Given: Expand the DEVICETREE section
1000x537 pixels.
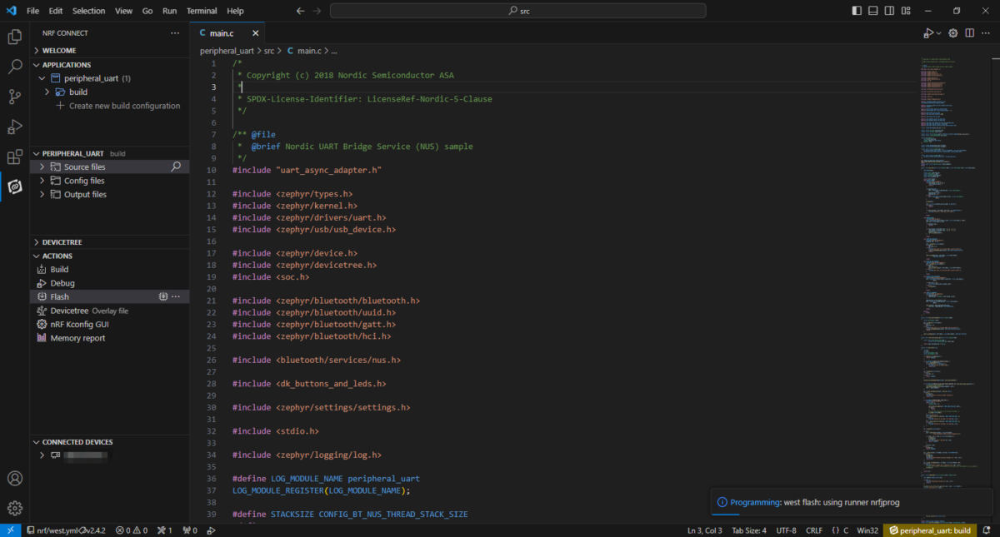Looking at the screenshot, I should (37, 242).
